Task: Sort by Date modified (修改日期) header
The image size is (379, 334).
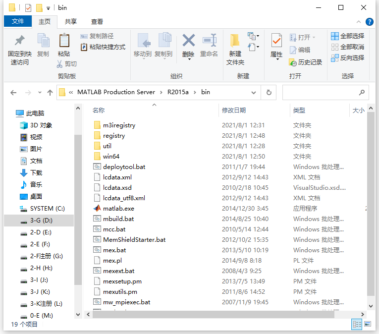Action: click(234, 111)
